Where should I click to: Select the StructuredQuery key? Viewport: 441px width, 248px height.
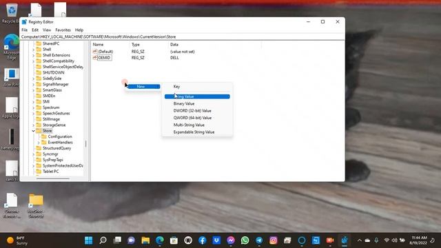point(57,148)
